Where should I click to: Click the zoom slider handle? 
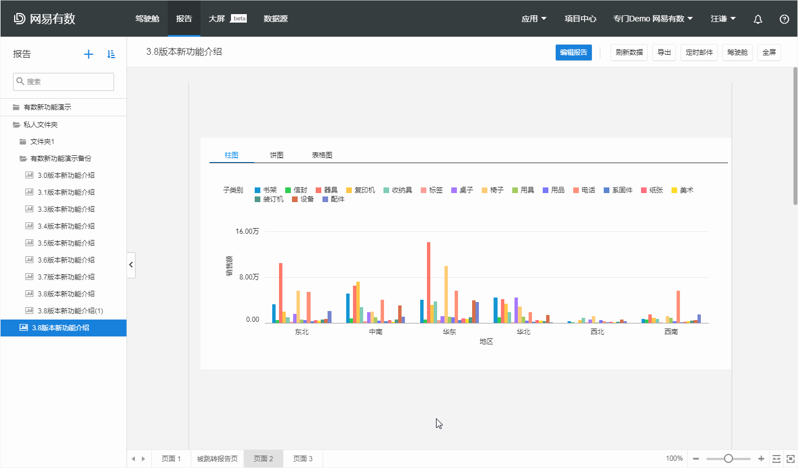click(x=729, y=458)
